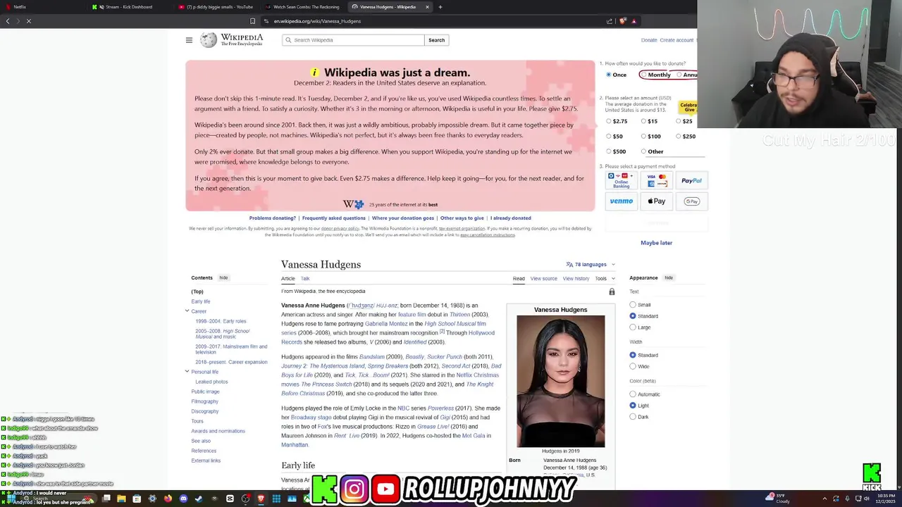Click I already donated link
This screenshot has width=902, height=507.
pyautogui.click(x=511, y=218)
